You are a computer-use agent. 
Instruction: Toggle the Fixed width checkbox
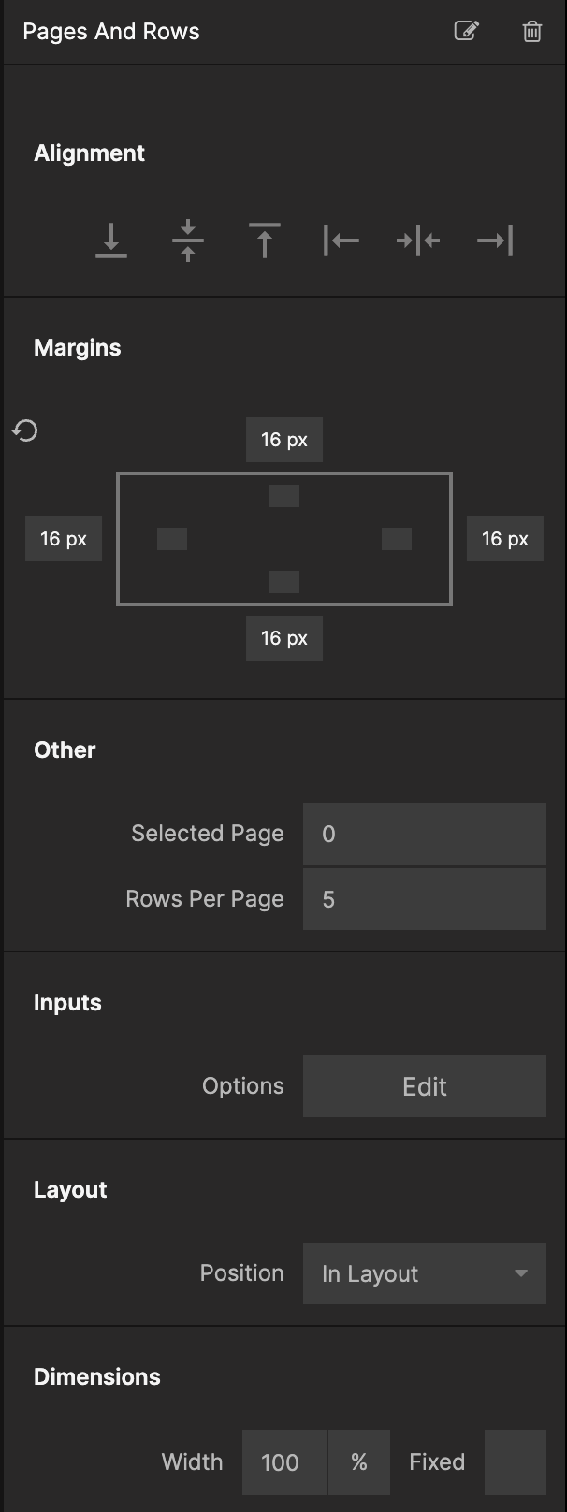[515, 1461]
